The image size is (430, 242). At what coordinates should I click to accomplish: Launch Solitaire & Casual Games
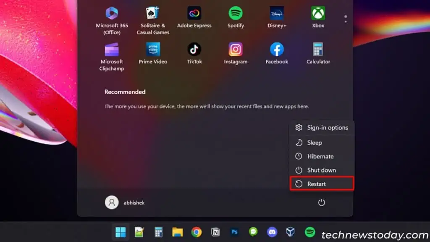[x=153, y=20]
